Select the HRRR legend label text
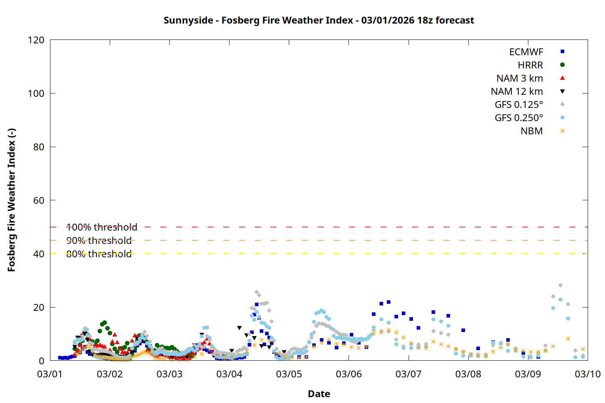The height and width of the screenshot is (403, 605). 530,65
